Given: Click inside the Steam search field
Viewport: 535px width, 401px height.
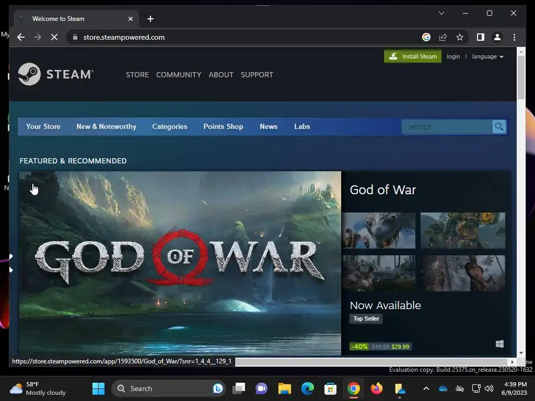Looking at the screenshot, I should tap(447, 127).
